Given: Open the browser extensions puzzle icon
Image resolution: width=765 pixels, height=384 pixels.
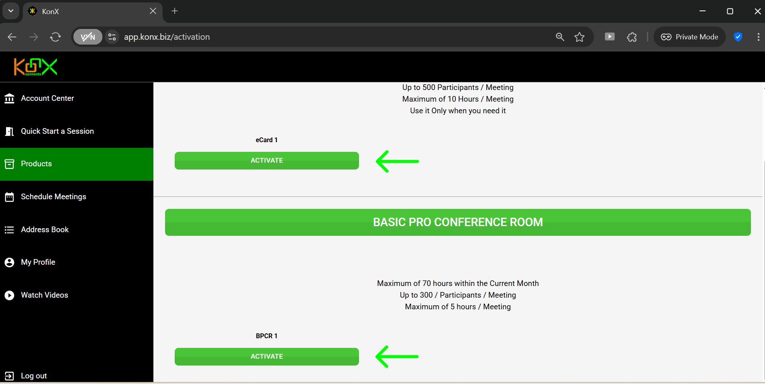Looking at the screenshot, I should point(632,37).
